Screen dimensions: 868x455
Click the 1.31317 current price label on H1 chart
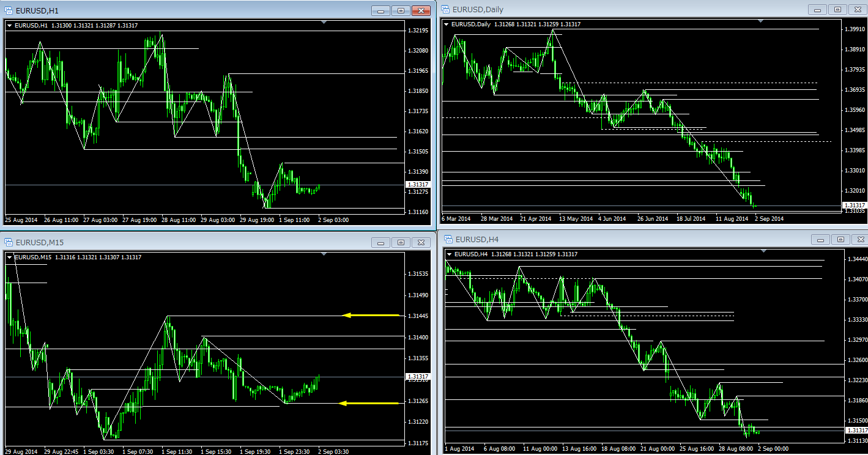417,184
